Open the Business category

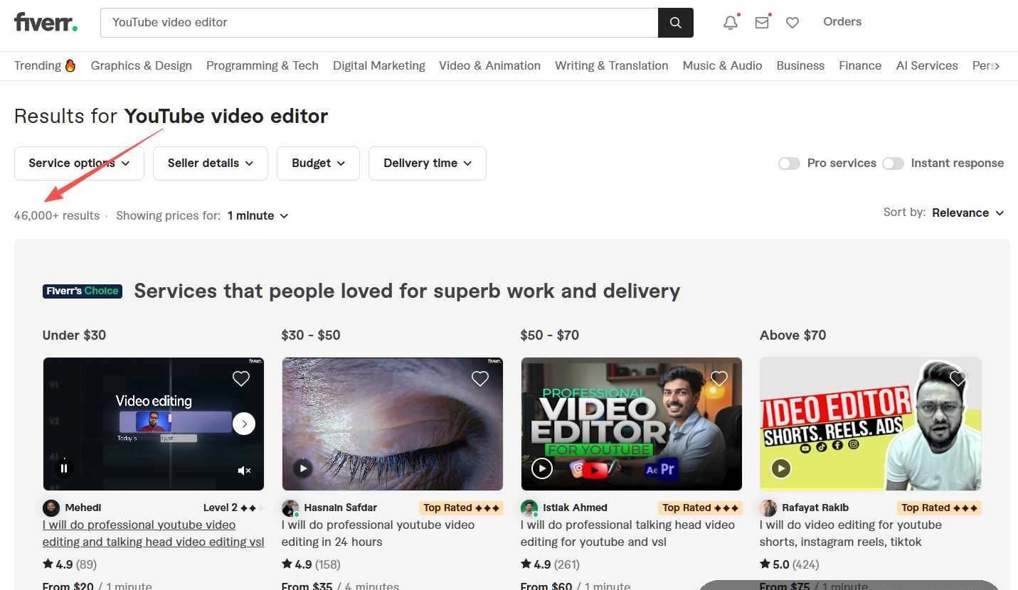pos(800,65)
